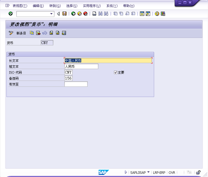Cancel with the red X icon
Image resolution: width=208 pixels, height=177 pixels.
point(86,14)
